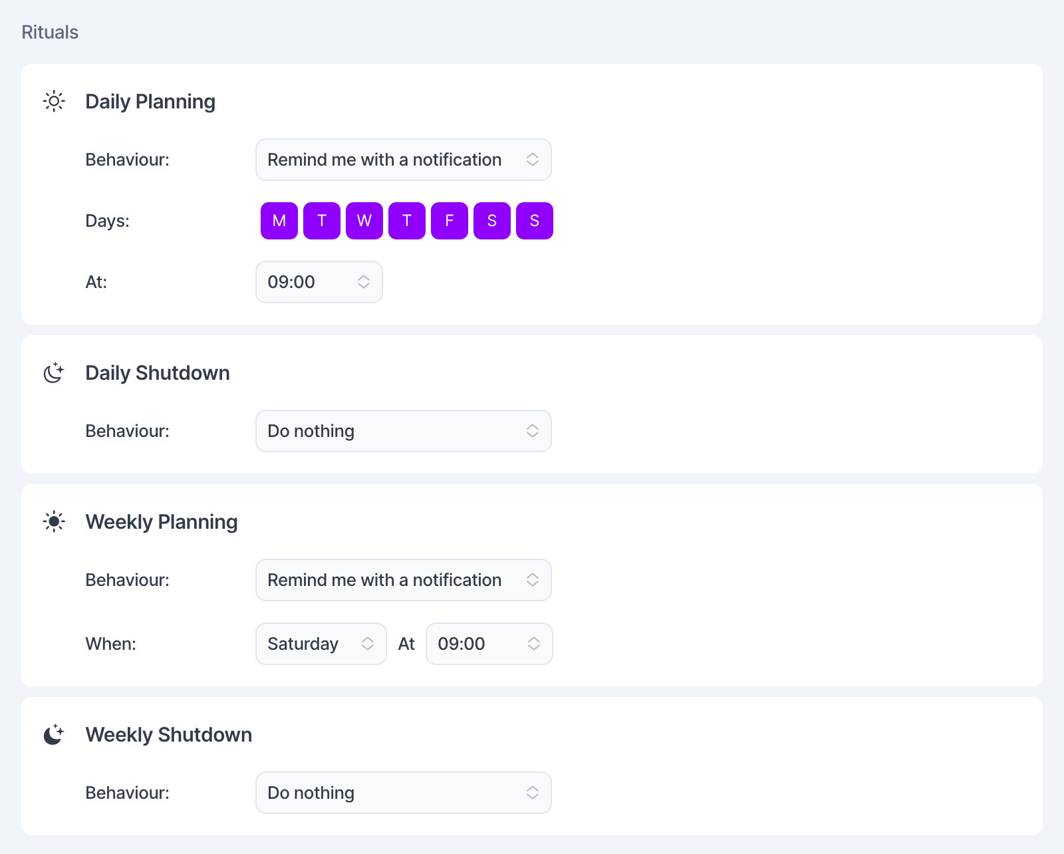Click the Weekly Planning title
Viewport: 1064px width, 854px height.
tap(162, 521)
